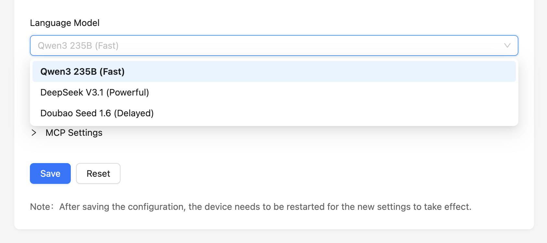Keep the highlighted Qwen3 235B model selected
The image size is (547, 243).
pyautogui.click(x=83, y=71)
